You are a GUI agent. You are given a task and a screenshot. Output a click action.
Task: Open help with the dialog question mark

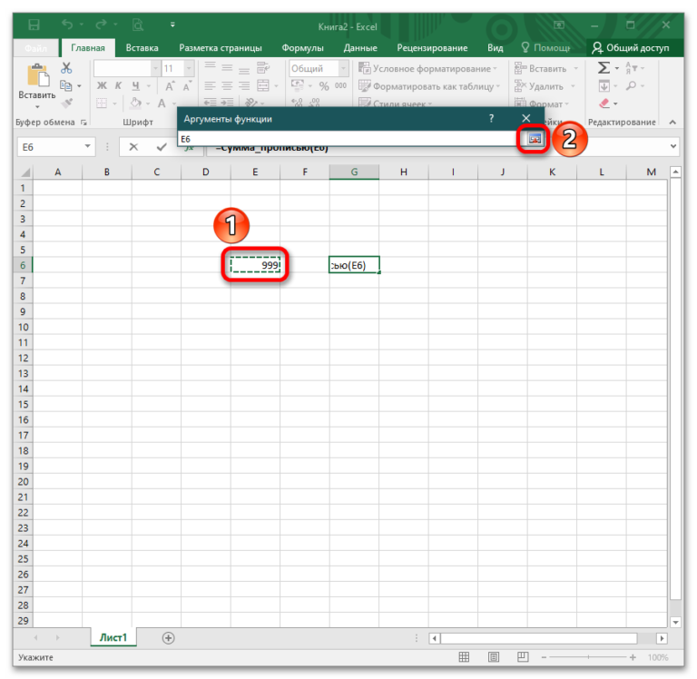coord(491,118)
